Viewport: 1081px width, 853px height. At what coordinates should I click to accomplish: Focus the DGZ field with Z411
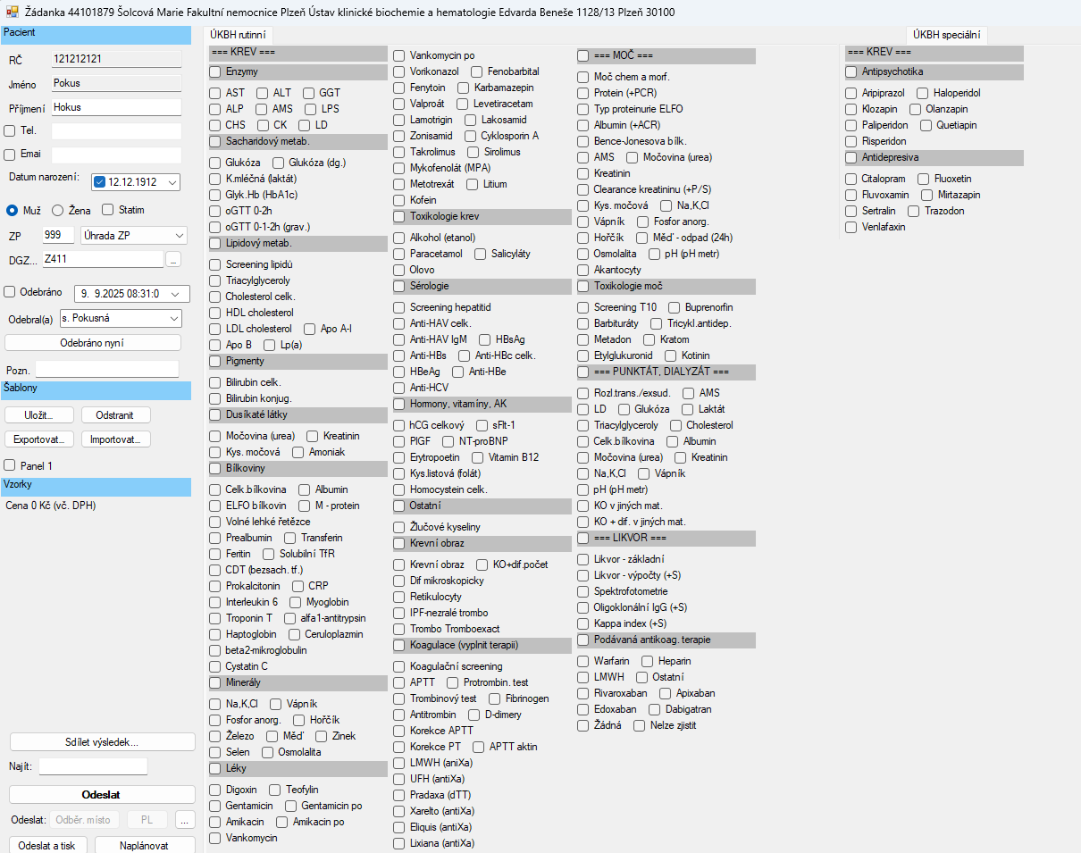103,259
